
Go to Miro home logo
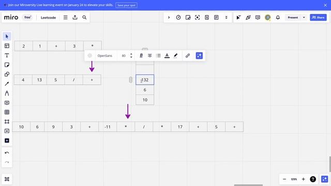[x=11, y=17]
